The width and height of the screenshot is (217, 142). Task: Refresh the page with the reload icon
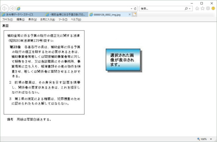coord(135,8)
